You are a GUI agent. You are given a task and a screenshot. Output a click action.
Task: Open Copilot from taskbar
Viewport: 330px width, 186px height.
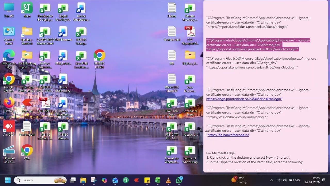click(x=104, y=180)
